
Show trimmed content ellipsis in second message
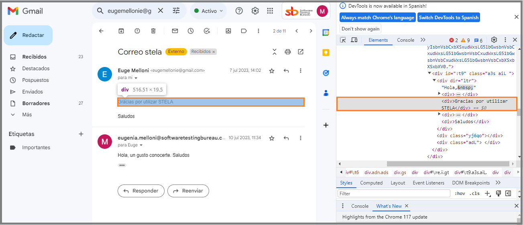[122, 165]
